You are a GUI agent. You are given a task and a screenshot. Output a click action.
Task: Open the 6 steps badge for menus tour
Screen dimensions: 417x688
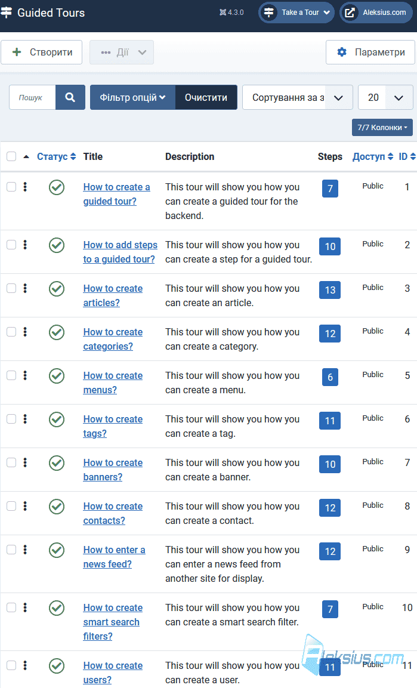tap(330, 377)
